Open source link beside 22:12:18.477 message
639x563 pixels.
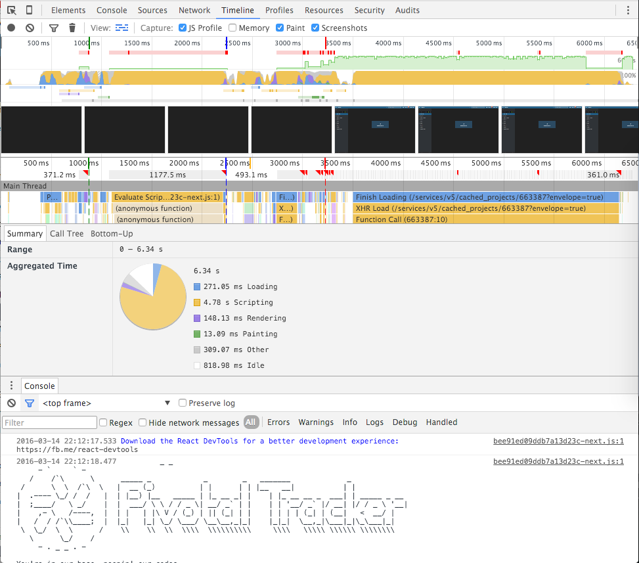click(558, 461)
